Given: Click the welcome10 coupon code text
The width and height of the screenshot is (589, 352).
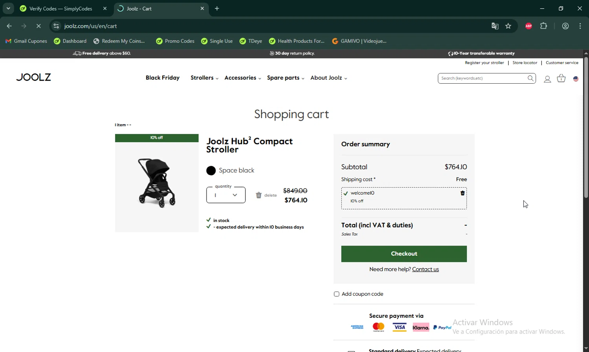Looking at the screenshot, I should pos(362,193).
